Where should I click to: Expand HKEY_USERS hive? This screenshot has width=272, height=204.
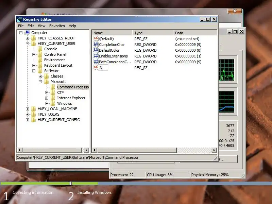coord(27,114)
